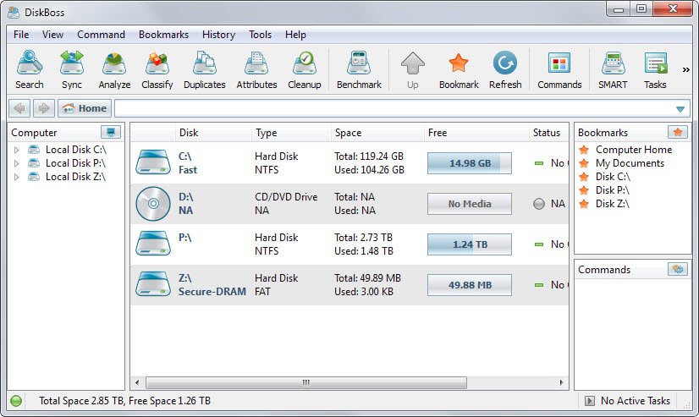Click the horizontal scrollbar in disk list

[x=305, y=382]
